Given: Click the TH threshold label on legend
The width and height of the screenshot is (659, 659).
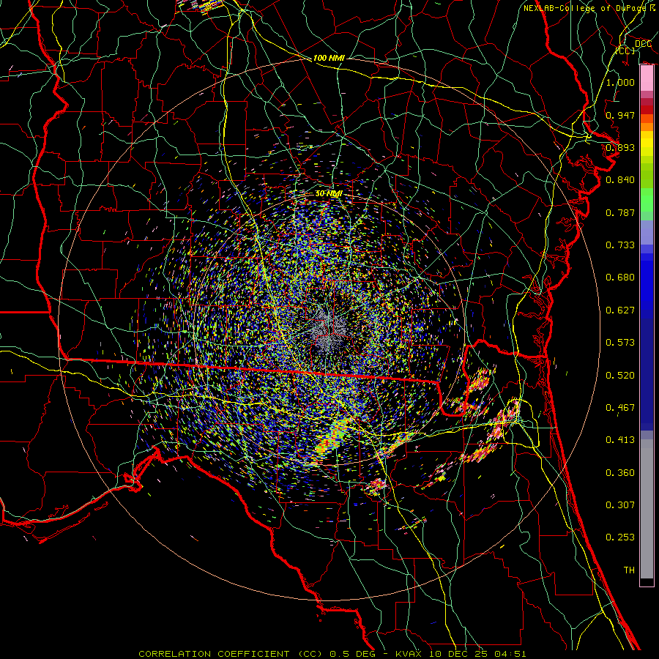Looking at the screenshot, I should click(x=629, y=570).
